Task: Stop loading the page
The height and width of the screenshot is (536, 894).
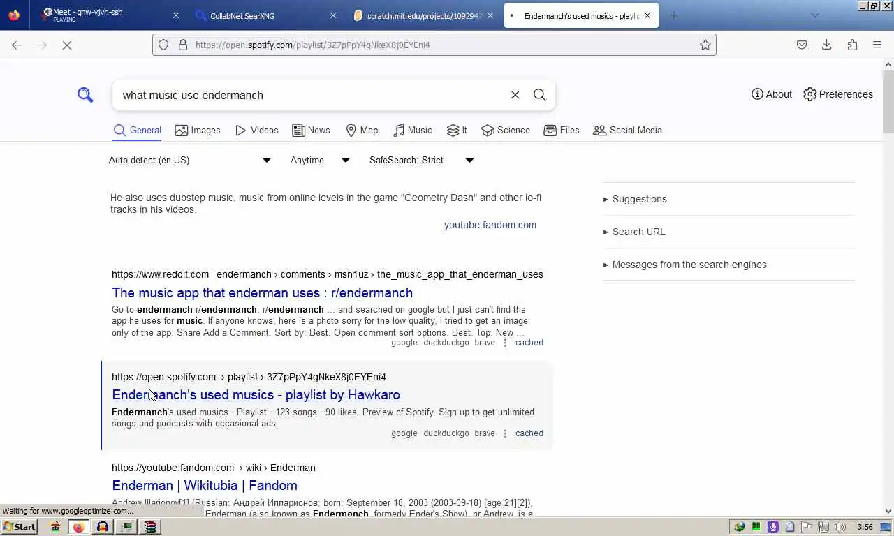Action: click(67, 45)
